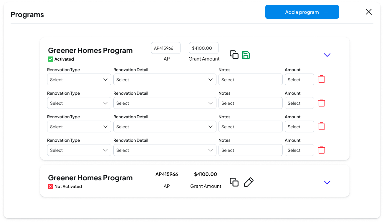Screen dimensions: 384x223
Task: Edit the Not Activated program with pencil icon
Action: tap(249, 182)
